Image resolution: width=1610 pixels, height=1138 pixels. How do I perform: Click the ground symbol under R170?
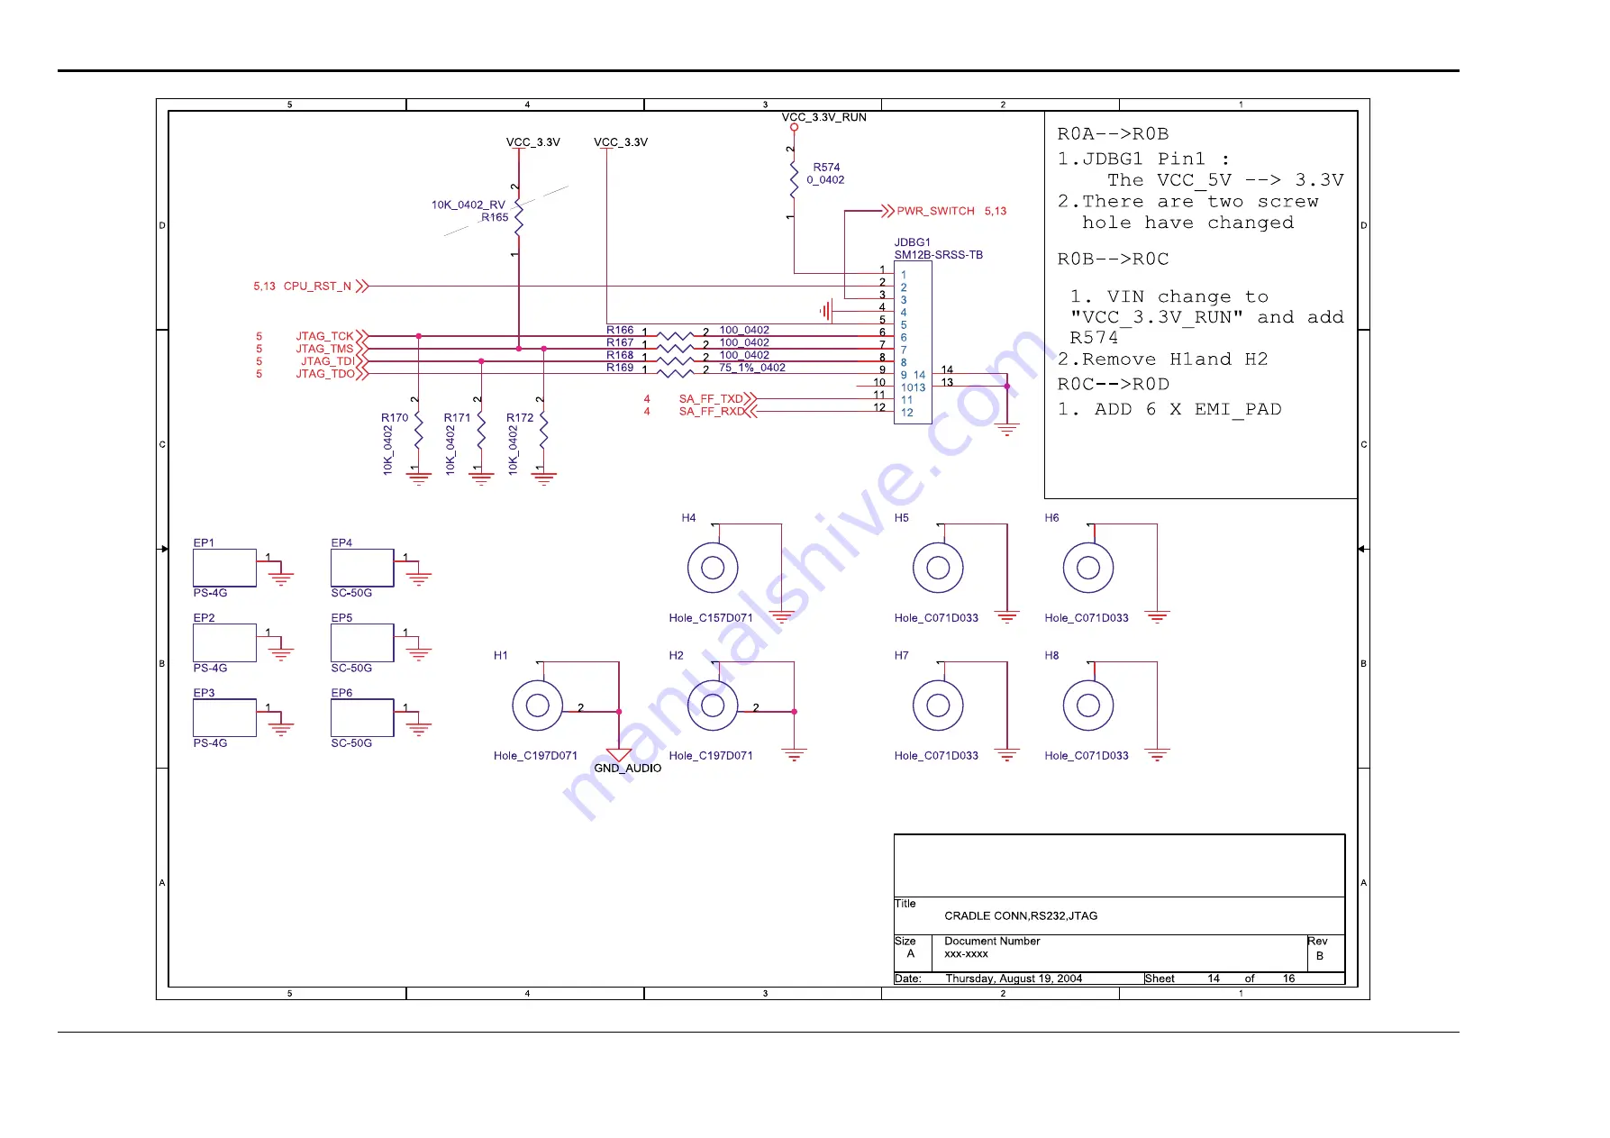[419, 479]
